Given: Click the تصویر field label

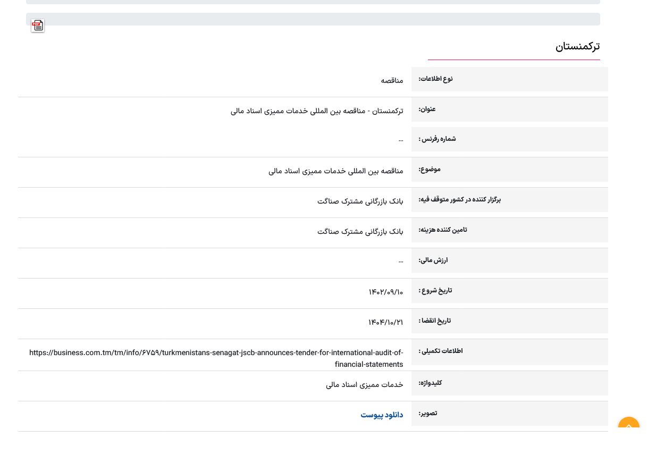Looking at the screenshot, I should 428,413.
